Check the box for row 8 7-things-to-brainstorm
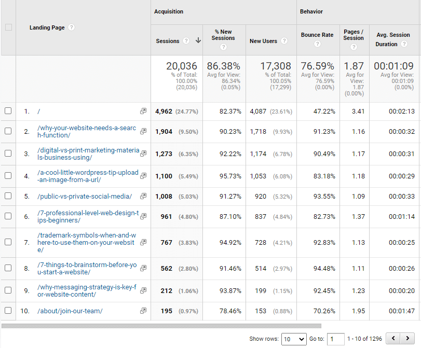The height and width of the screenshot is (348, 421). coord(8,268)
